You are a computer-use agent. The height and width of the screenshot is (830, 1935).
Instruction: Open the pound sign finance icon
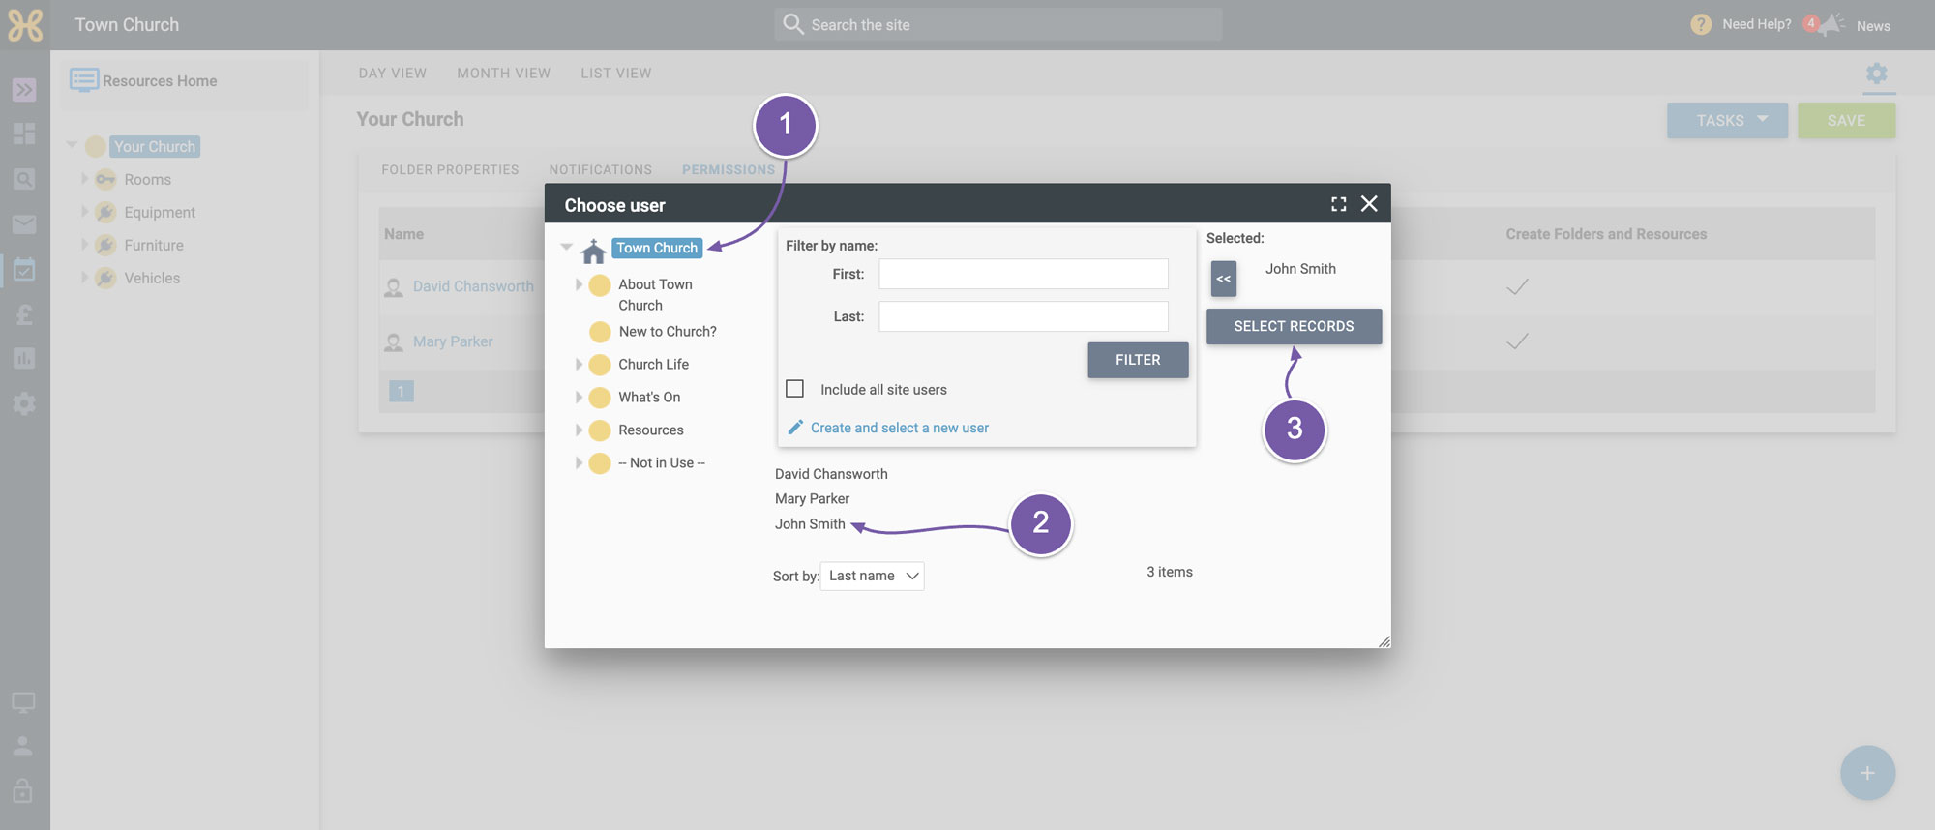tap(24, 314)
